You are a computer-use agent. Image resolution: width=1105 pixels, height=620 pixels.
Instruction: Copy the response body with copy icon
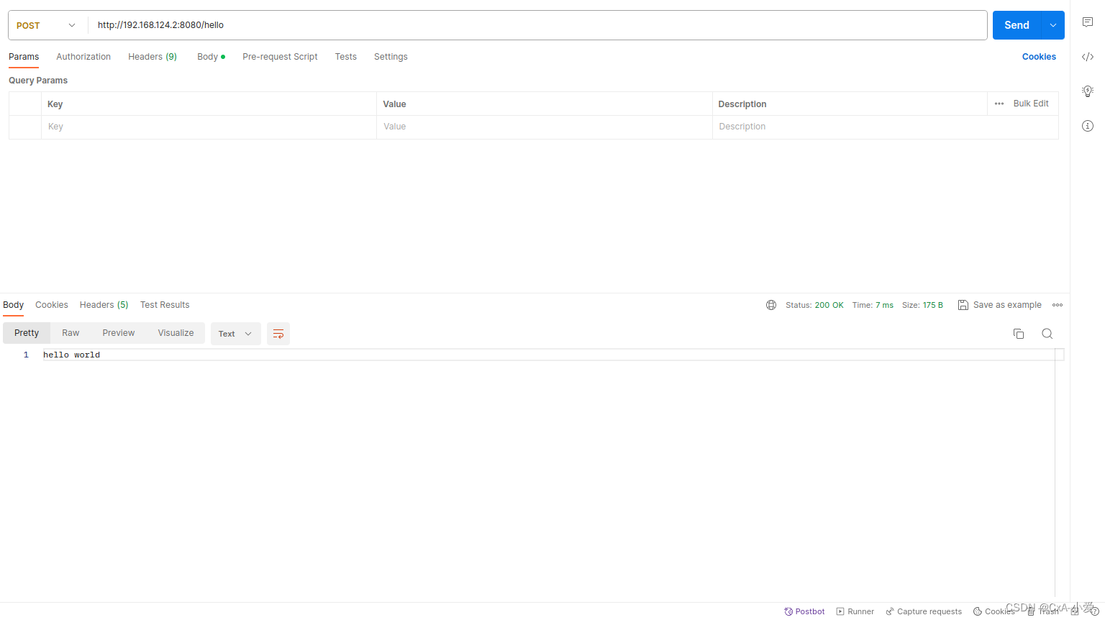pyautogui.click(x=1019, y=334)
